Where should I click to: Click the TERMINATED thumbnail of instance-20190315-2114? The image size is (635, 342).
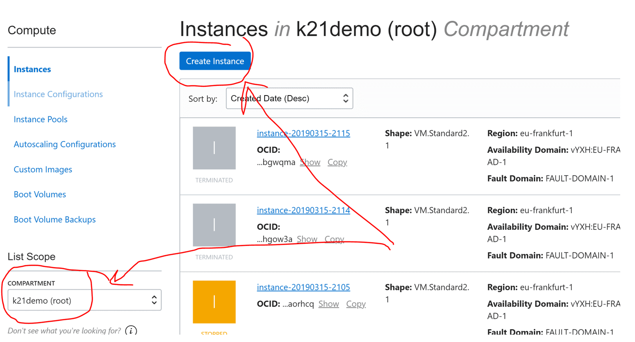coord(214,225)
